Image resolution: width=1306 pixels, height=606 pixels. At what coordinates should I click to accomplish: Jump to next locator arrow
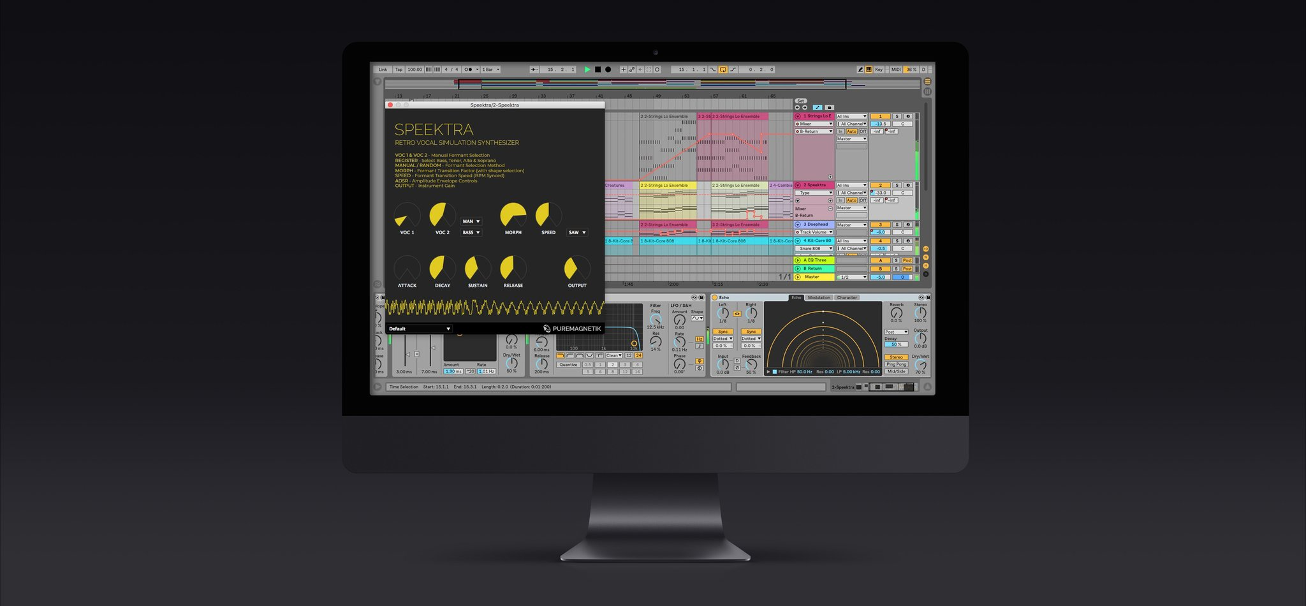pyautogui.click(x=805, y=108)
